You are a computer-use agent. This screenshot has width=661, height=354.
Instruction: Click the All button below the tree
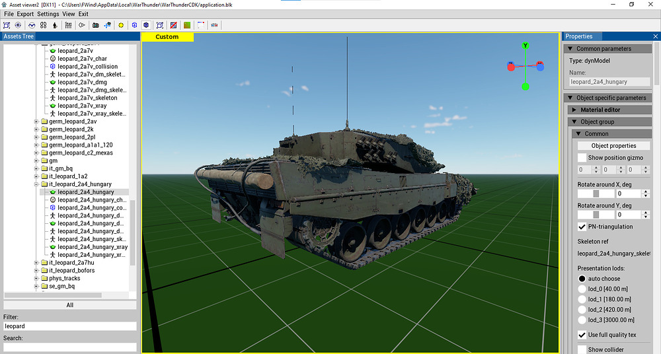70,305
